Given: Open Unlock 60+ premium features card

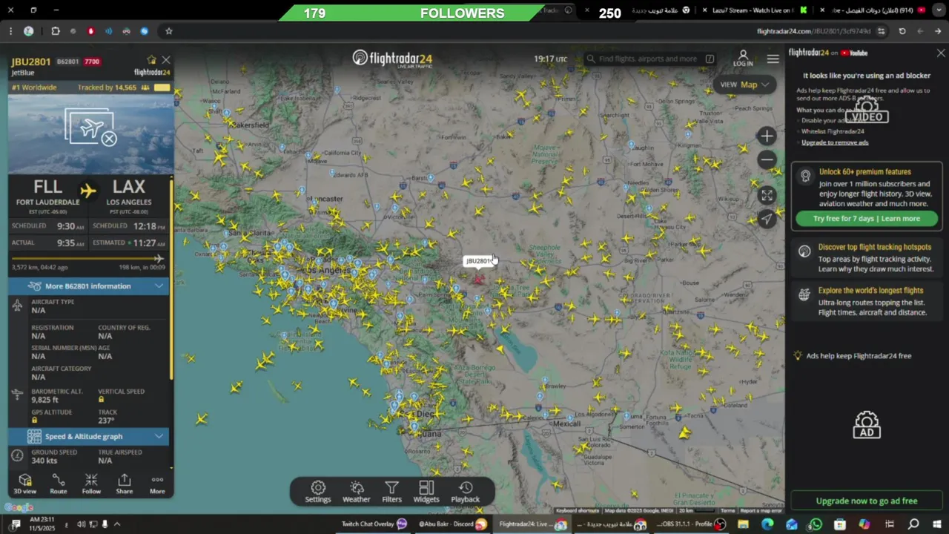Looking at the screenshot, I should tap(867, 197).
